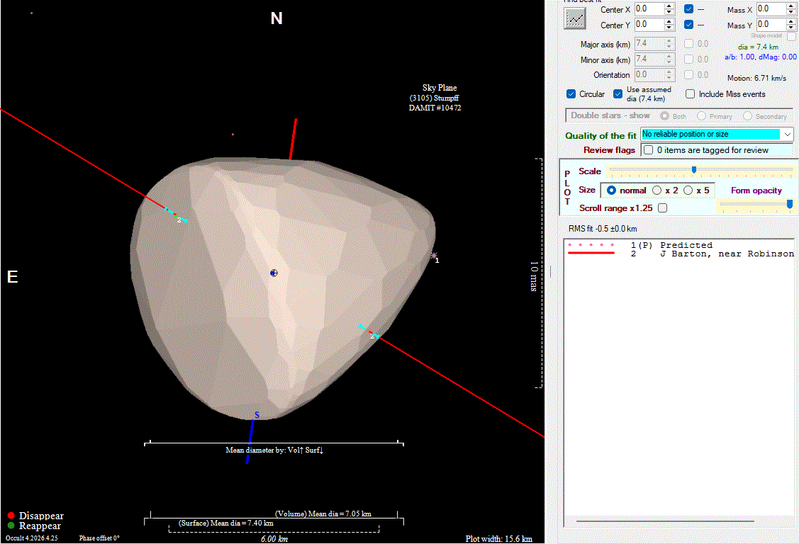799x544 pixels.
Task: Increase Center X with the up arrow
Action: click(669, 6)
